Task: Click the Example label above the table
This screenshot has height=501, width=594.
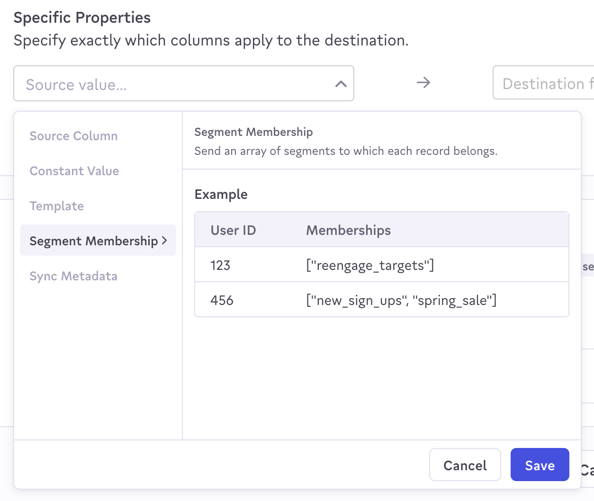Action: tap(221, 194)
